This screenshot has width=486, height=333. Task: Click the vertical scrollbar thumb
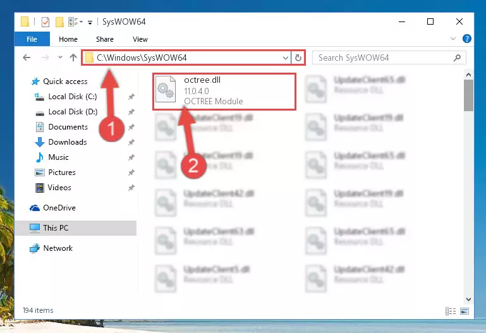tap(468, 95)
